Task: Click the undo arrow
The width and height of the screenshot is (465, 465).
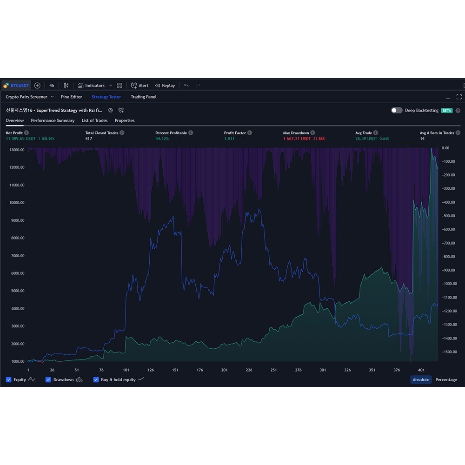Action: pos(186,86)
